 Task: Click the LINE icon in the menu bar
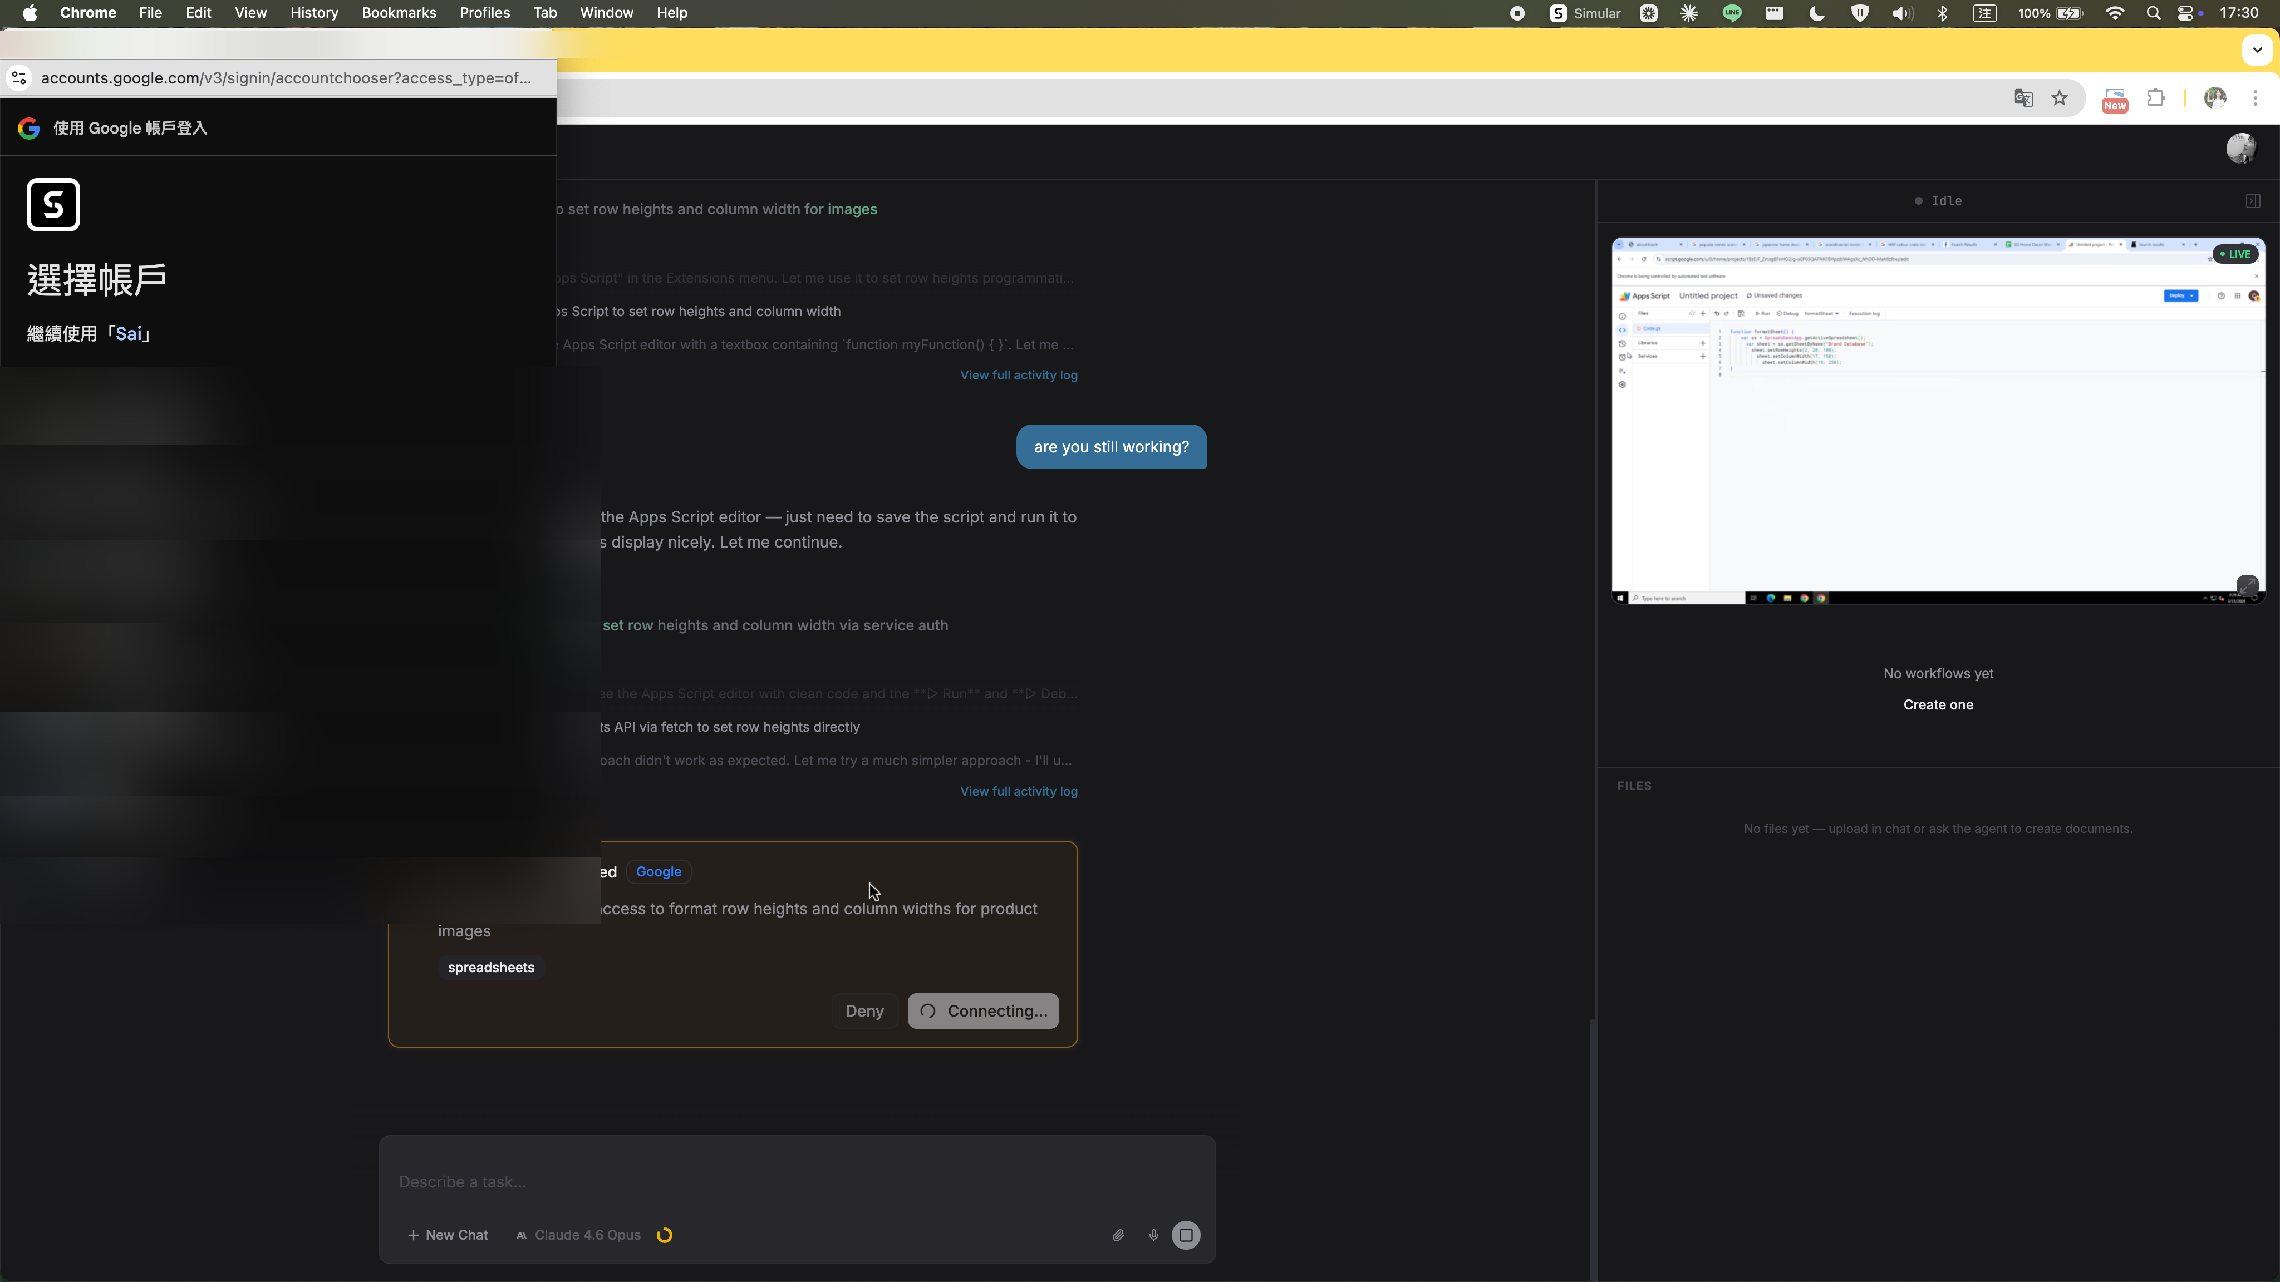[x=1732, y=13]
